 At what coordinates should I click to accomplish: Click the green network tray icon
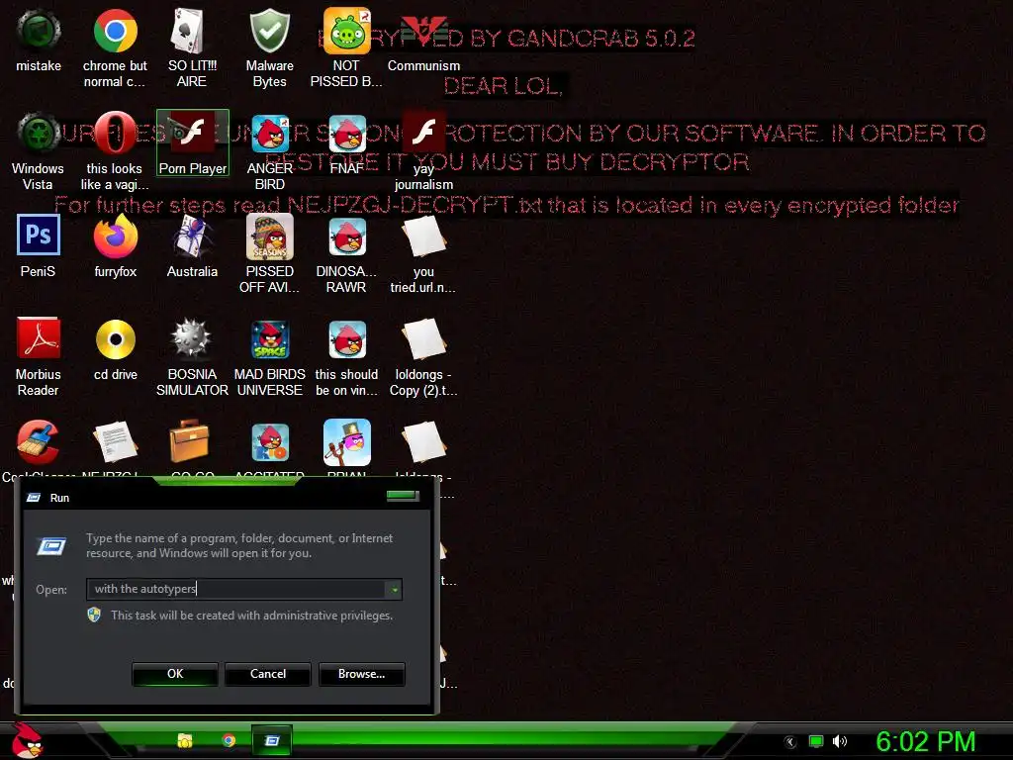tap(816, 741)
